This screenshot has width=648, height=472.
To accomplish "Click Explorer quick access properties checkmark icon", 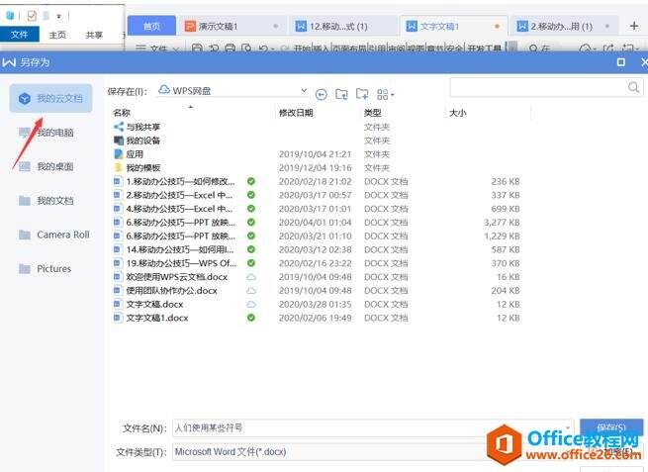I will (32, 16).
